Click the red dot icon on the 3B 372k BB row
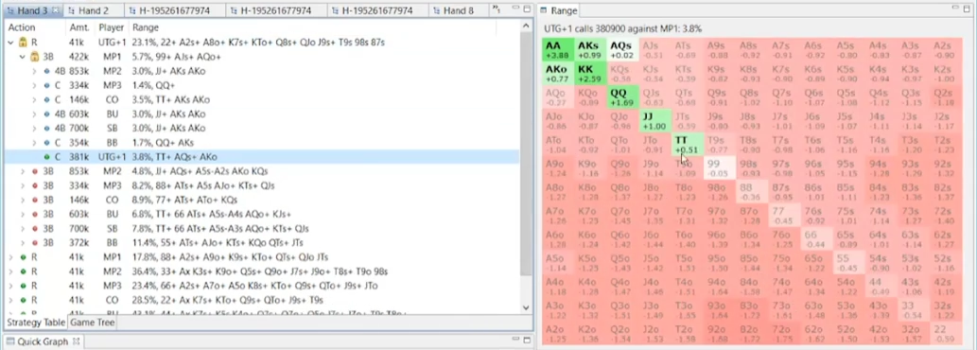The height and width of the screenshot is (350, 977). 36,243
